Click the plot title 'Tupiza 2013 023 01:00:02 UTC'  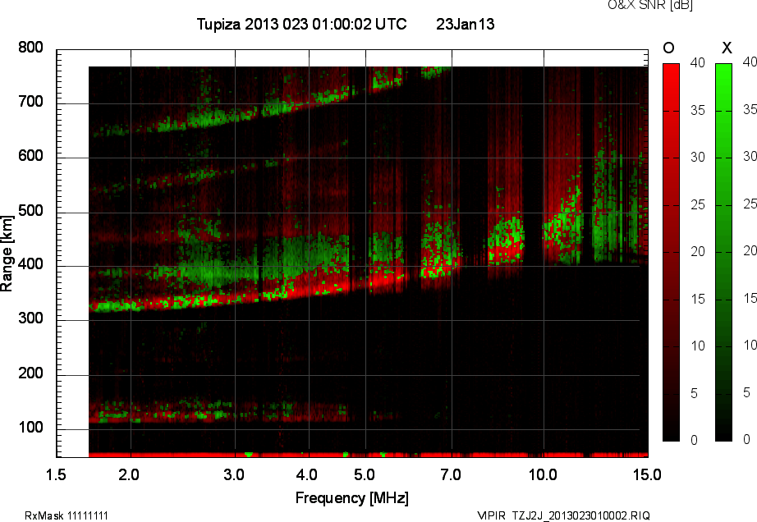click(302, 24)
